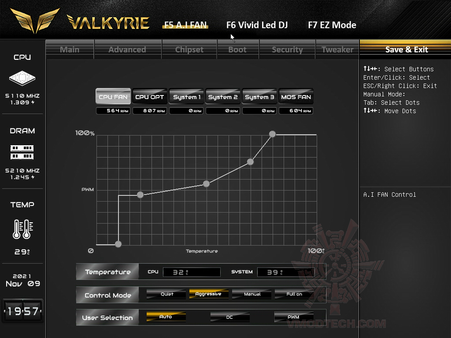Click the DRAM memory sticks icon
The height and width of the screenshot is (338, 451).
pos(22,152)
